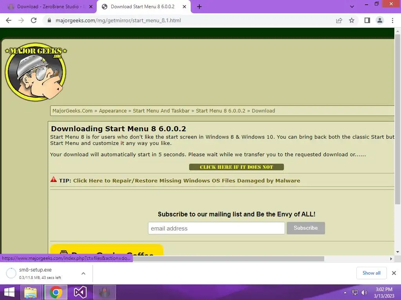The width and height of the screenshot is (401, 300).
Task: Click the scroll up arrow
Action: click(397, 31)
